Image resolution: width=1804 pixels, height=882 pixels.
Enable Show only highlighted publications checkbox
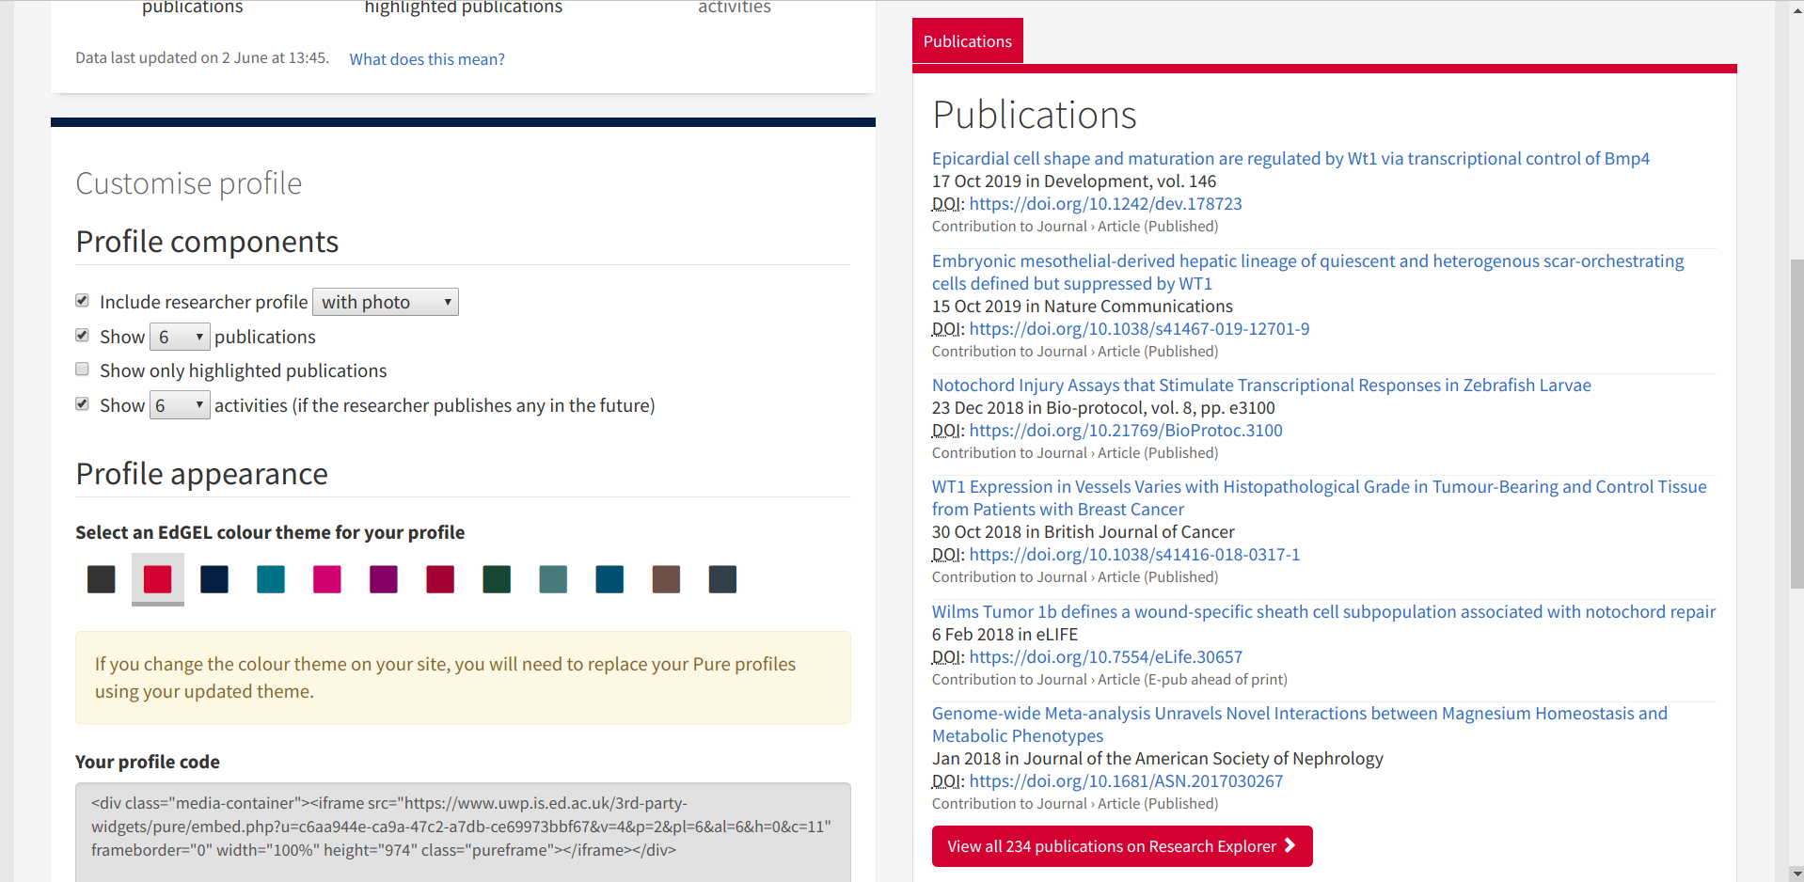[x=83, y=370]
